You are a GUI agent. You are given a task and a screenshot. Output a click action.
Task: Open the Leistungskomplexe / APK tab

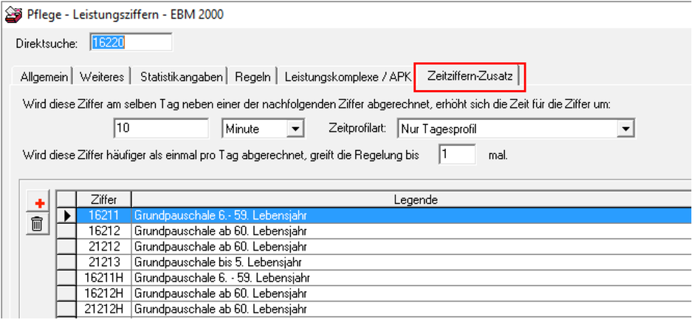tap(348, 77)
